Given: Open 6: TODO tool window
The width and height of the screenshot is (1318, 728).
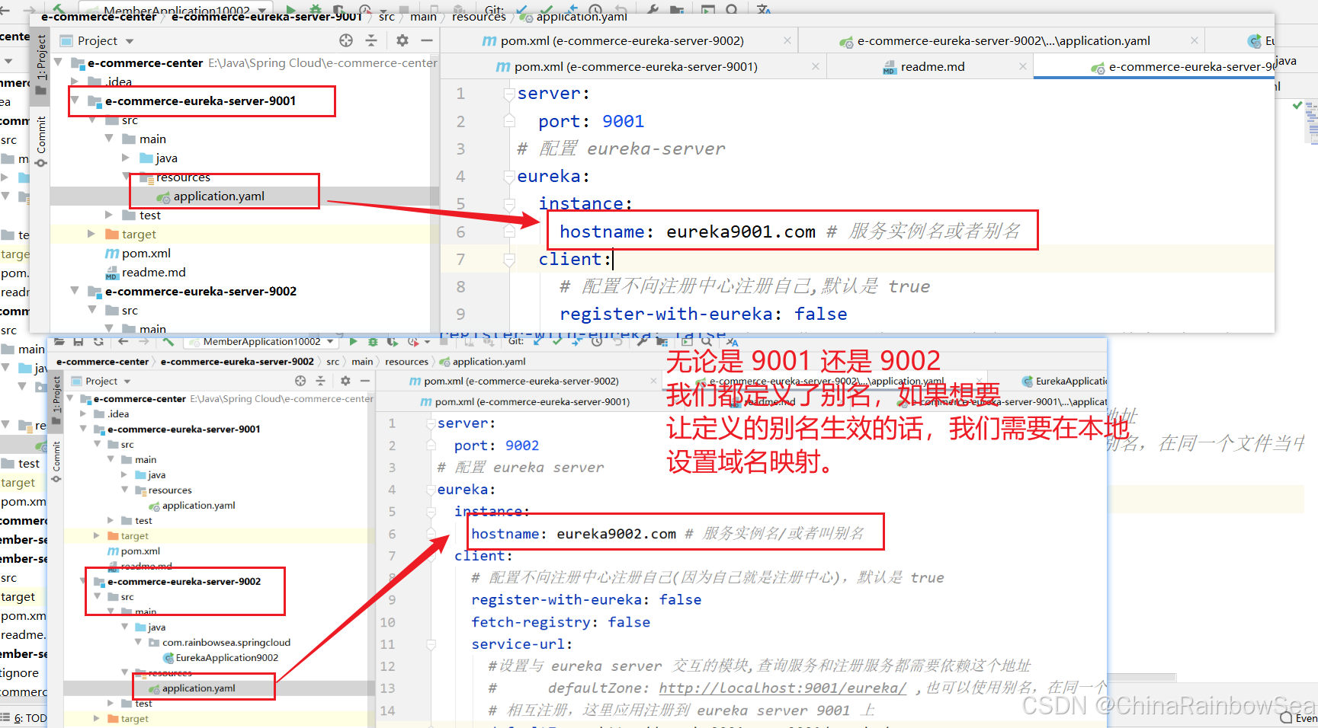Looking at the screenshot, I should pyautogui.click(x=24, y=718).
